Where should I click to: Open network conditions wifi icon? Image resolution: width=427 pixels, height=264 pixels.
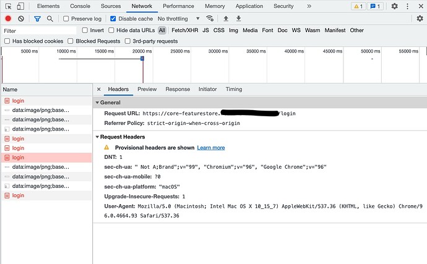pos(210,19)
